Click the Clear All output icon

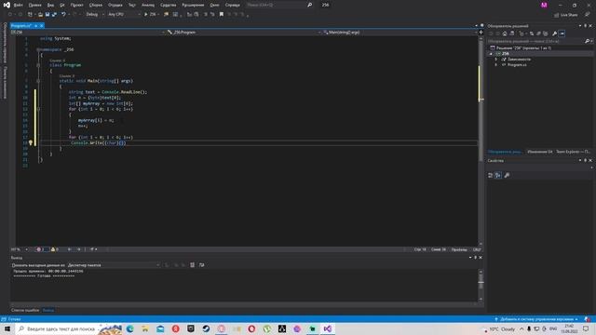click(x=193, y=265)
